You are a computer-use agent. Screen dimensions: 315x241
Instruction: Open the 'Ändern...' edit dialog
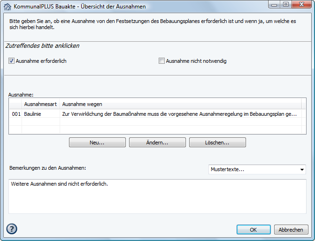(157, 143)
